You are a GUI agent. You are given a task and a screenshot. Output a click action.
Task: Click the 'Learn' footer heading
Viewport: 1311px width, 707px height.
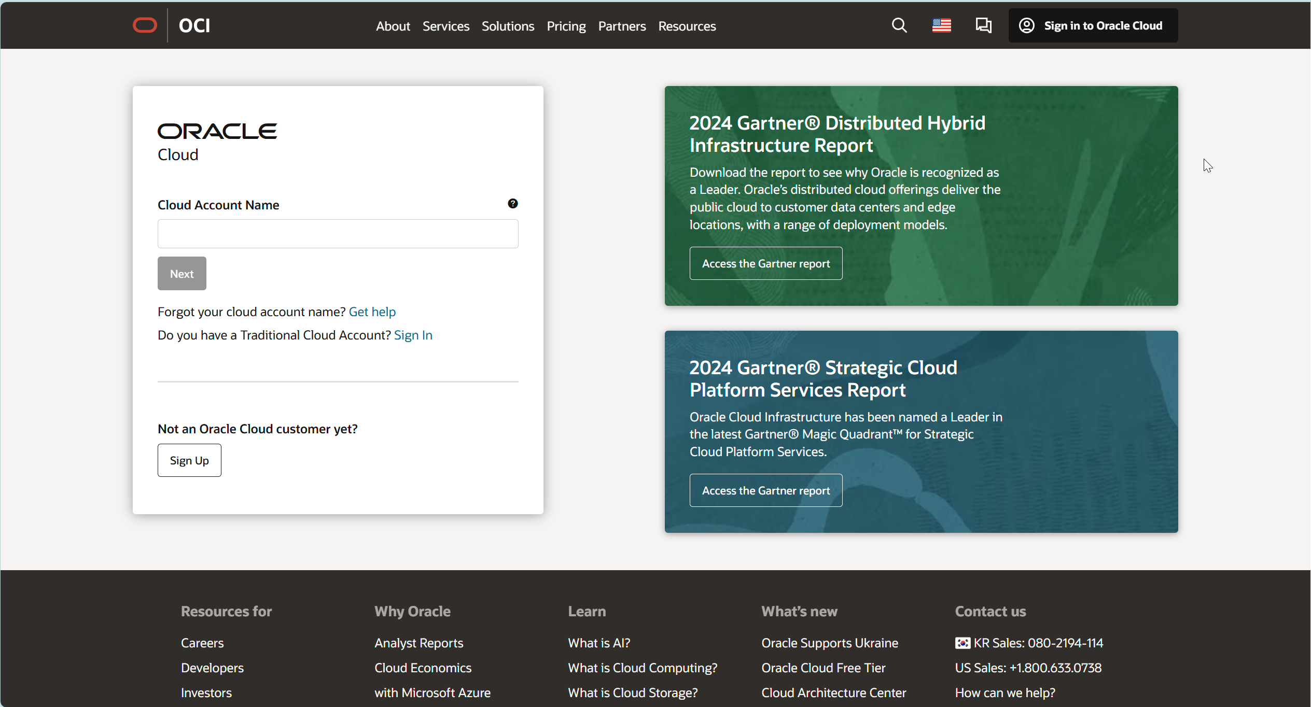[587, 611]
